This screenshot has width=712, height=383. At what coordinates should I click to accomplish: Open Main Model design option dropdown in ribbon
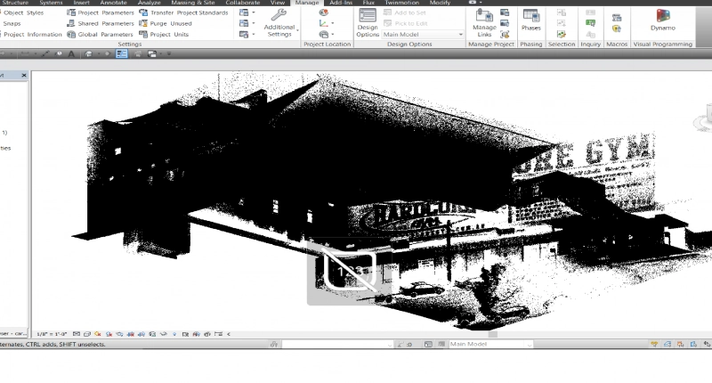423,34
